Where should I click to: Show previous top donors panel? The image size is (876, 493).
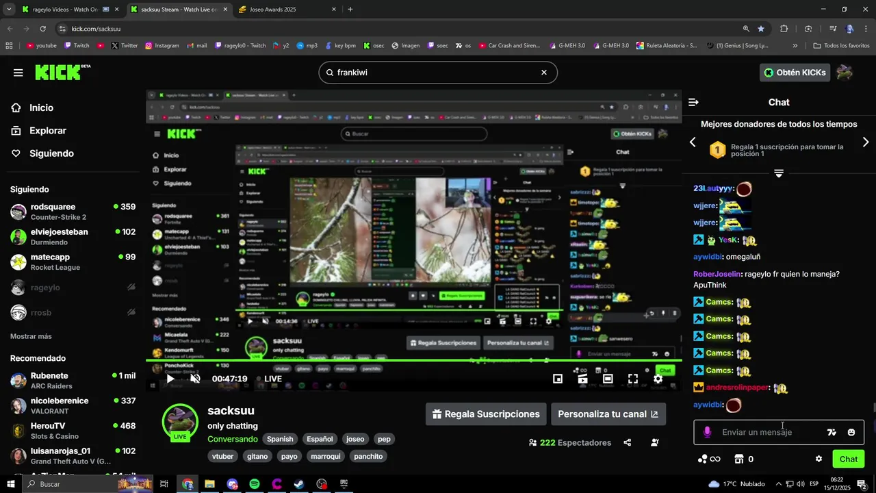[693, 142]
